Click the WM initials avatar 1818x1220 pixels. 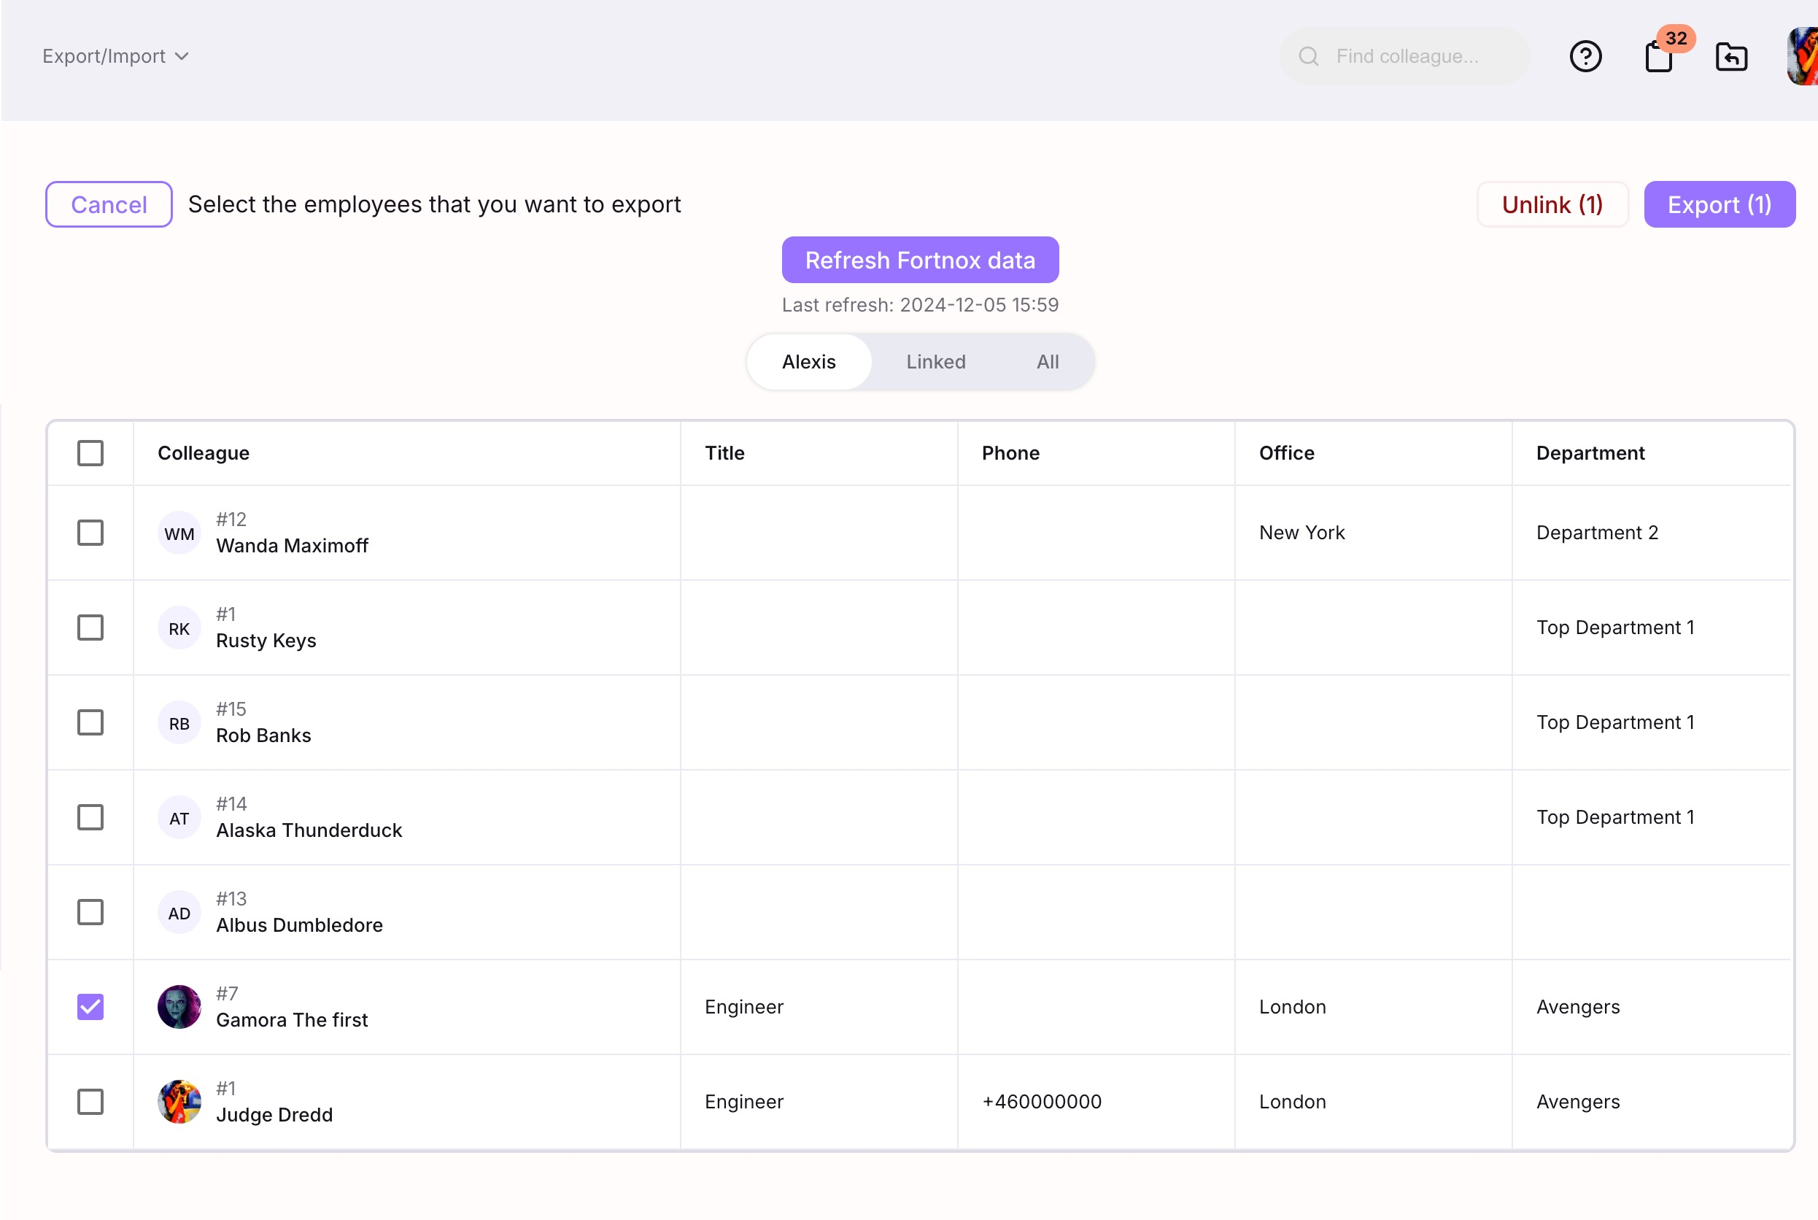pos(179,534)
